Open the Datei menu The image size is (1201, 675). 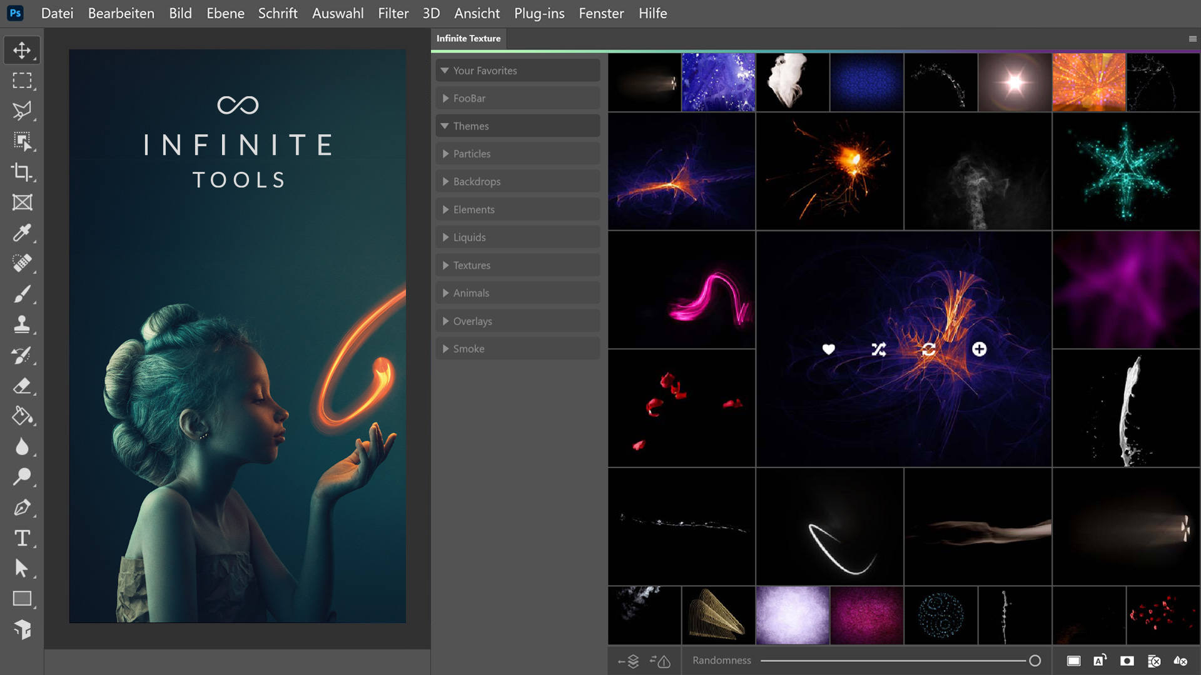coord(57,13)
